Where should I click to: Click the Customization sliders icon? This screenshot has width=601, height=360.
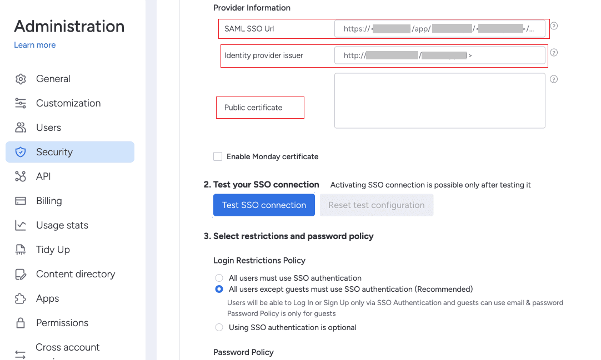[x=21, y=103]
